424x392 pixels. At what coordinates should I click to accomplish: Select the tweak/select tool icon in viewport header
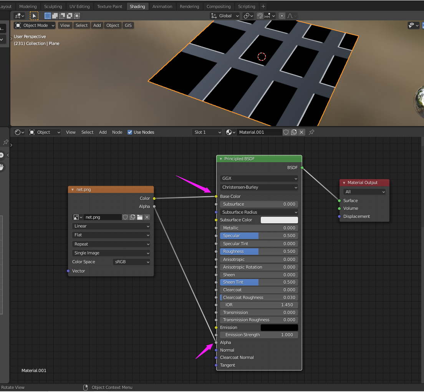click(x=34, y=16)
